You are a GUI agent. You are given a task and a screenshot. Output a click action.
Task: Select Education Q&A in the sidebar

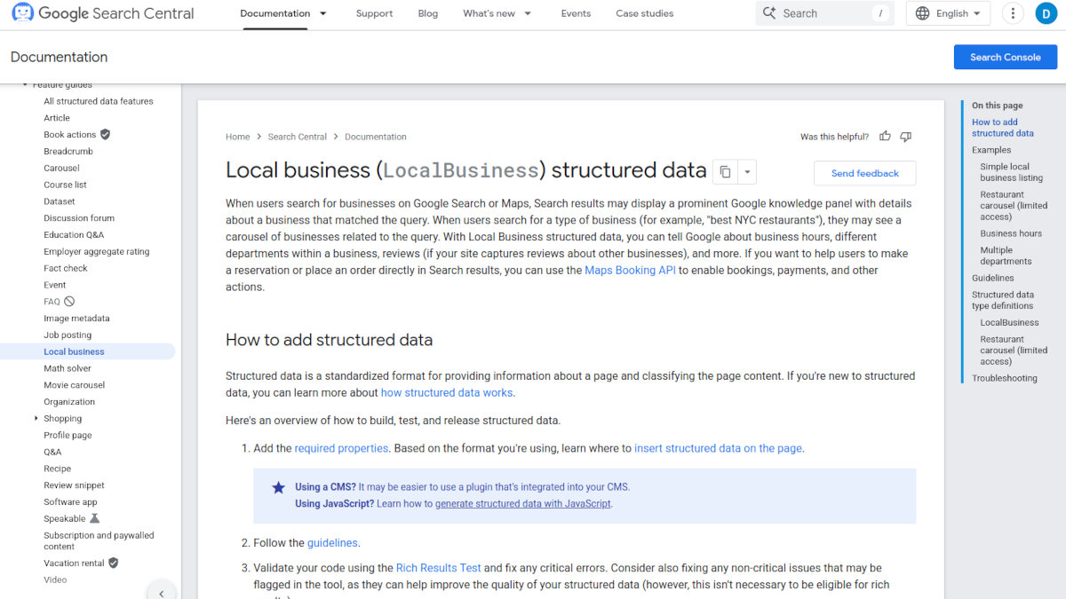[x=74, y=234]
